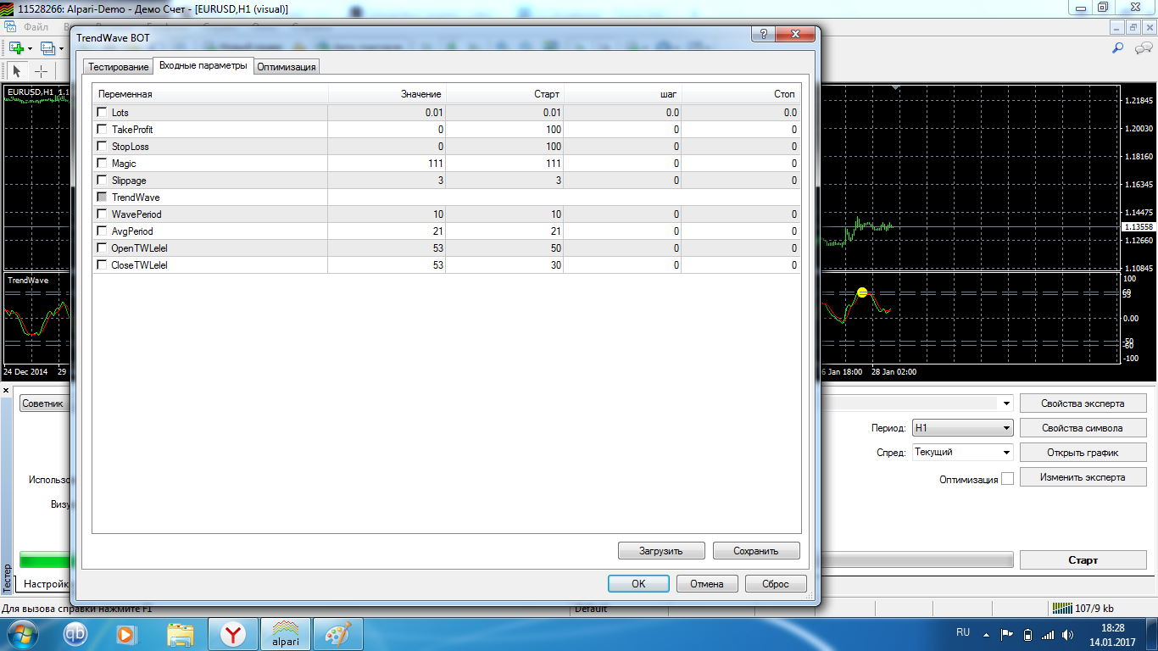Open Windows Explorer from the taskbar
The image size is (1158, 651).
point(180,634)
